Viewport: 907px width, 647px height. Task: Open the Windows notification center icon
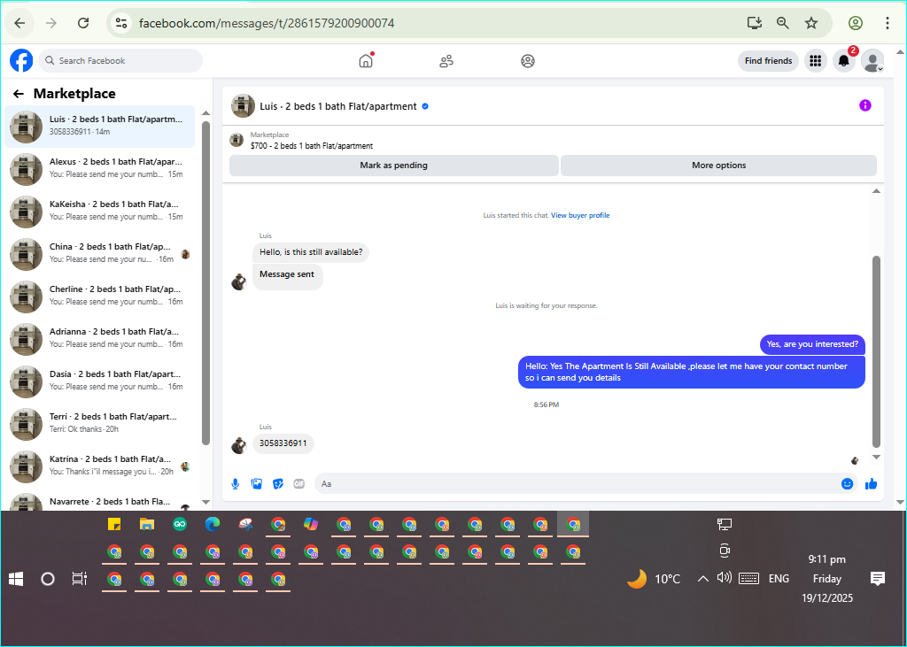click(878, 579)
